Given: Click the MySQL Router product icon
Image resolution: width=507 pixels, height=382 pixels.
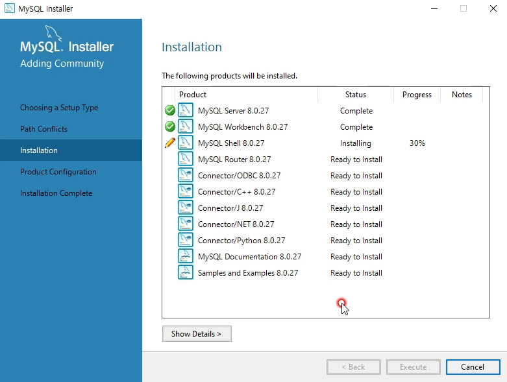Looking at the screenshot, I should (186, 159).
